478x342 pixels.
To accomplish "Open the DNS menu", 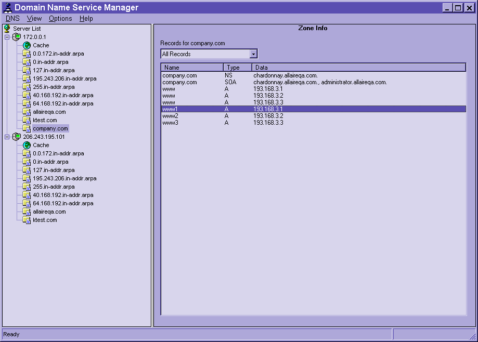I will tap(12, 18).
